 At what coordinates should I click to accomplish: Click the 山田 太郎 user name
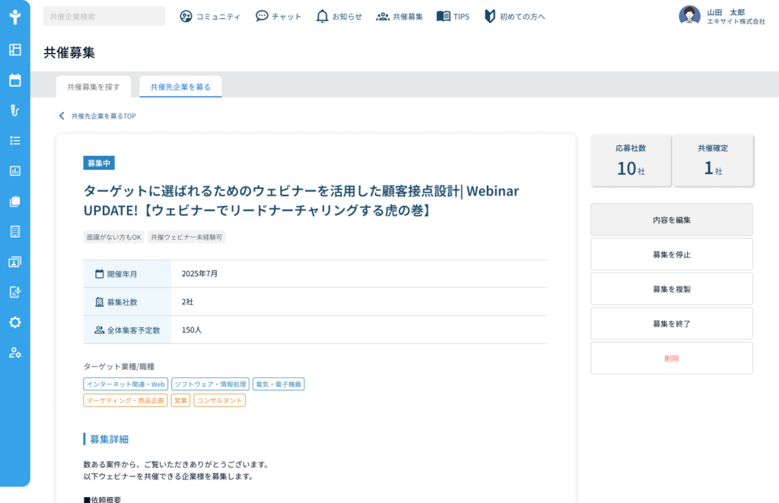coord(726,12)
